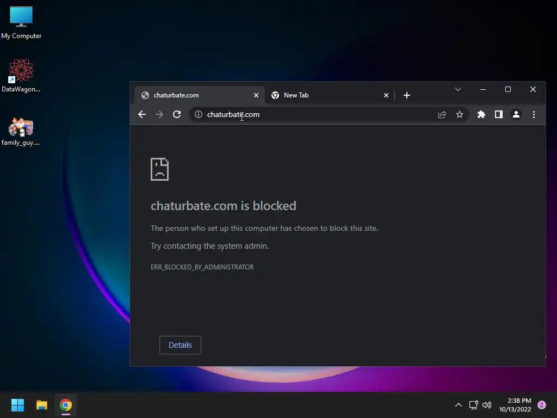Bookmark this tab with the star
557x418 pixels.
coord(460,114)
